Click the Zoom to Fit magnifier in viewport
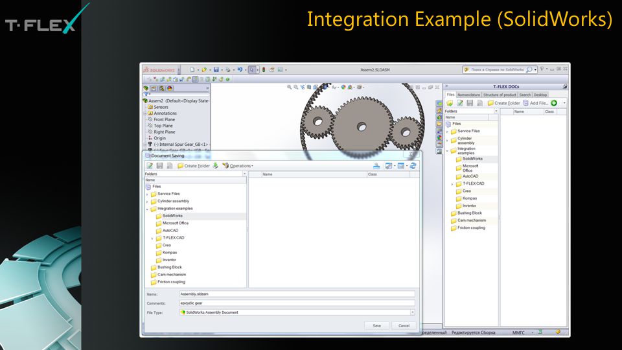 (290, 87)
